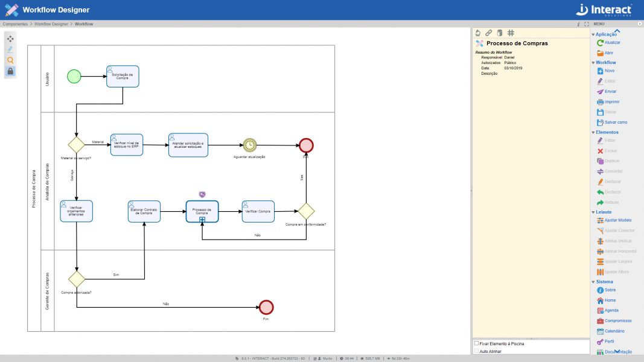
Task: Open Calendário item
Action: 611,331
